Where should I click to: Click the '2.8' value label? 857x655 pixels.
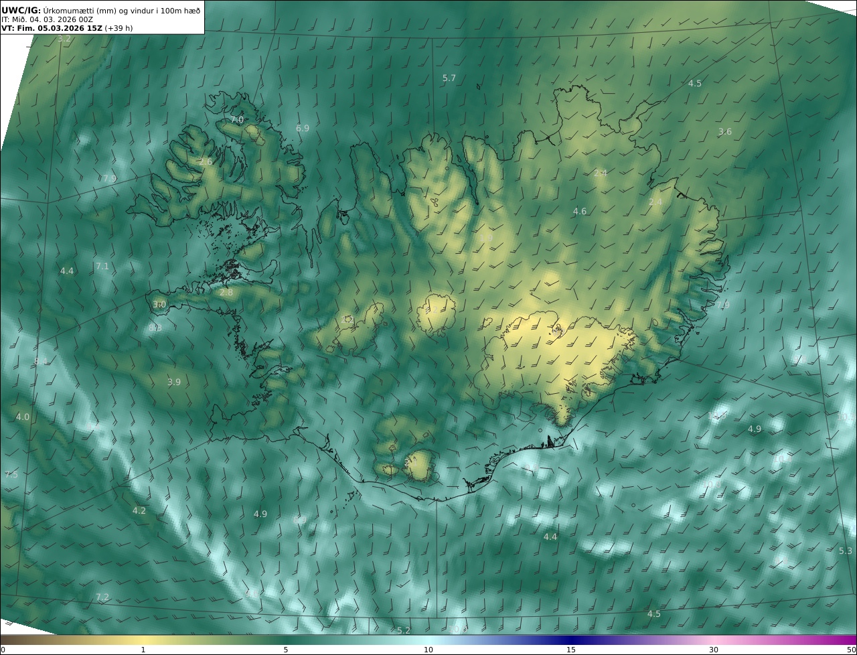[x=226, y=293]
